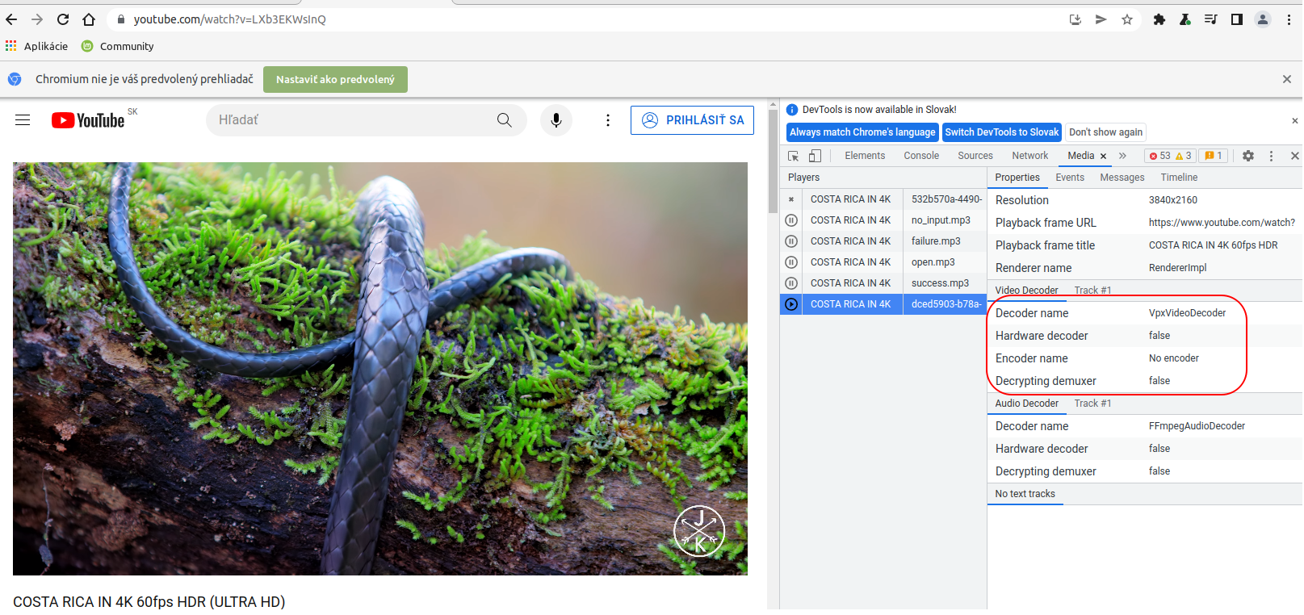Click the PRIHLÁSIŤ SA sign-in button
This screenshot has height=615, width=1304.
tap(692, 120)
